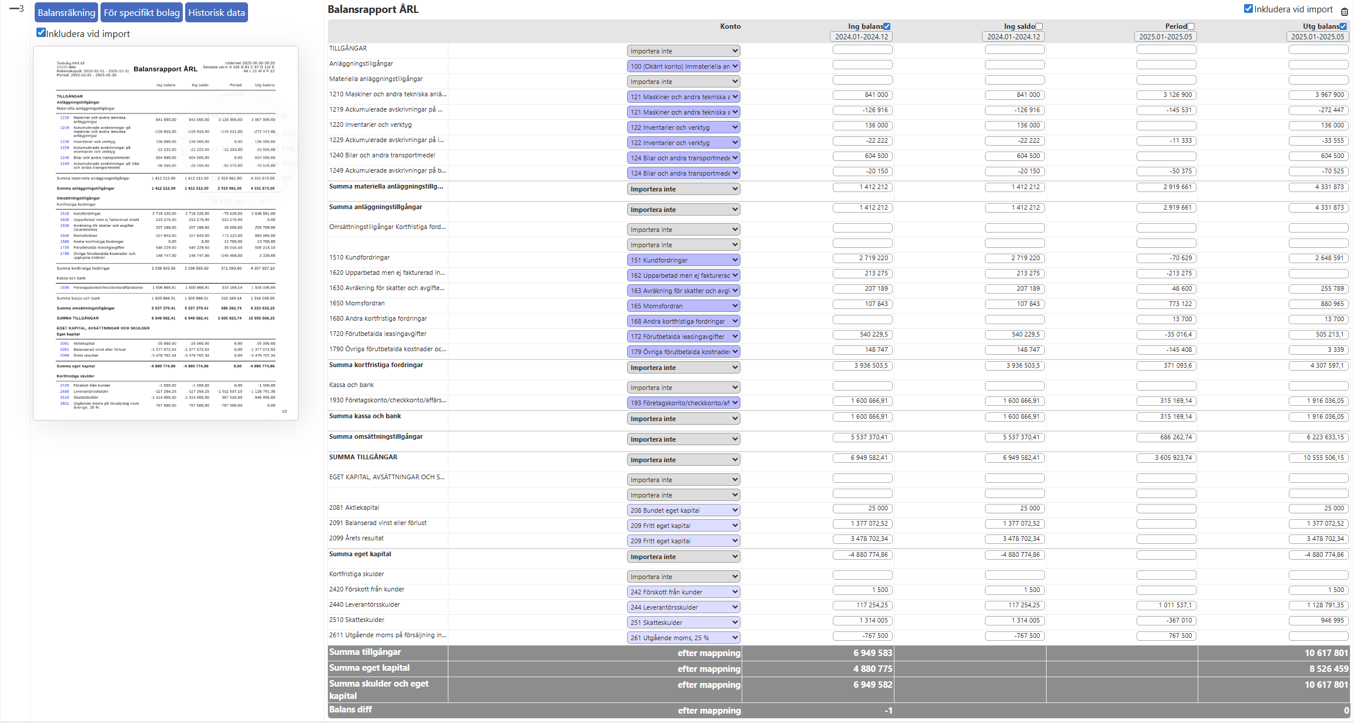The height and width of the screenshot is (723, 1354).
Task: Toggle the Ing saldo column checkbox
Action: point(1039,26)
